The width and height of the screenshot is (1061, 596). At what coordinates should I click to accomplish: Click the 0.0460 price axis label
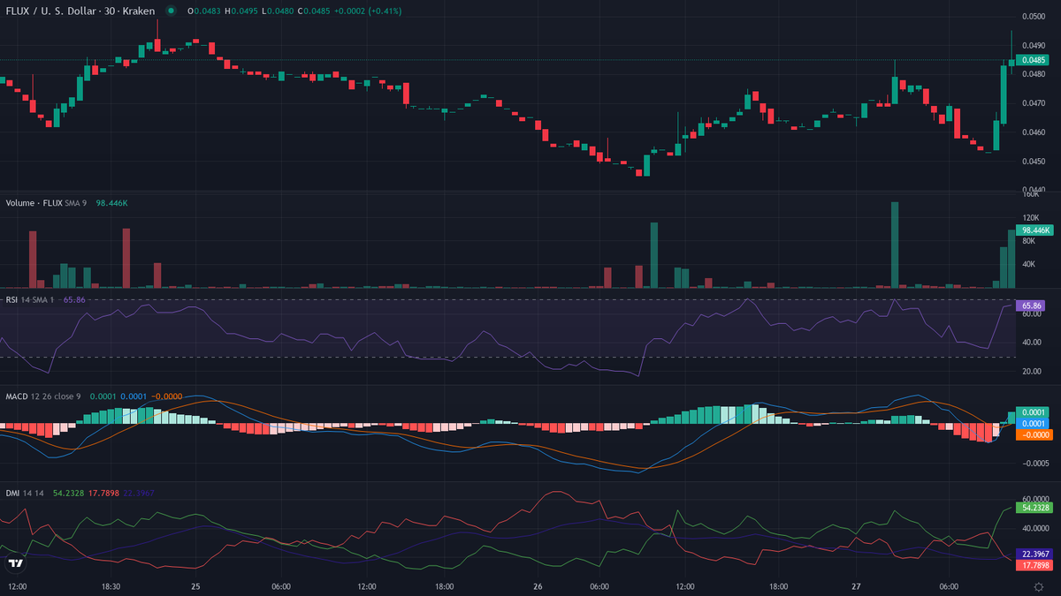1033,132
